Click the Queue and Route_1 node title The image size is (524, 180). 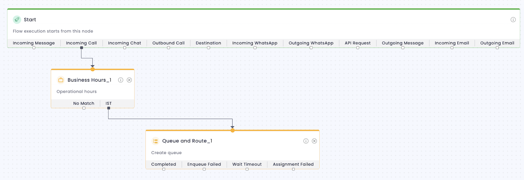(x=187, y=141)
